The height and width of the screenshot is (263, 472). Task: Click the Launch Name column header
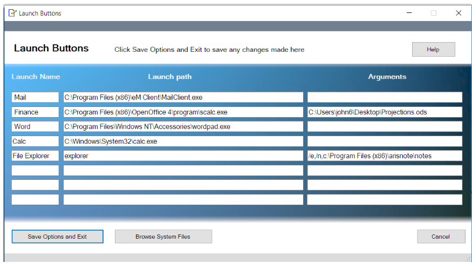pos(36,77)
